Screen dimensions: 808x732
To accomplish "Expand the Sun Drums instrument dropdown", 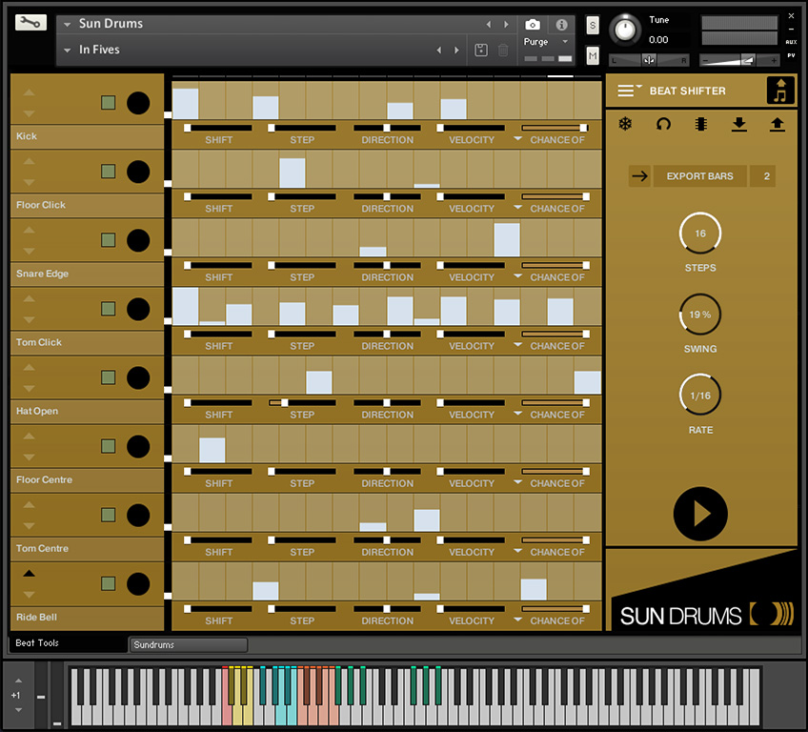I will click(67, 24).
